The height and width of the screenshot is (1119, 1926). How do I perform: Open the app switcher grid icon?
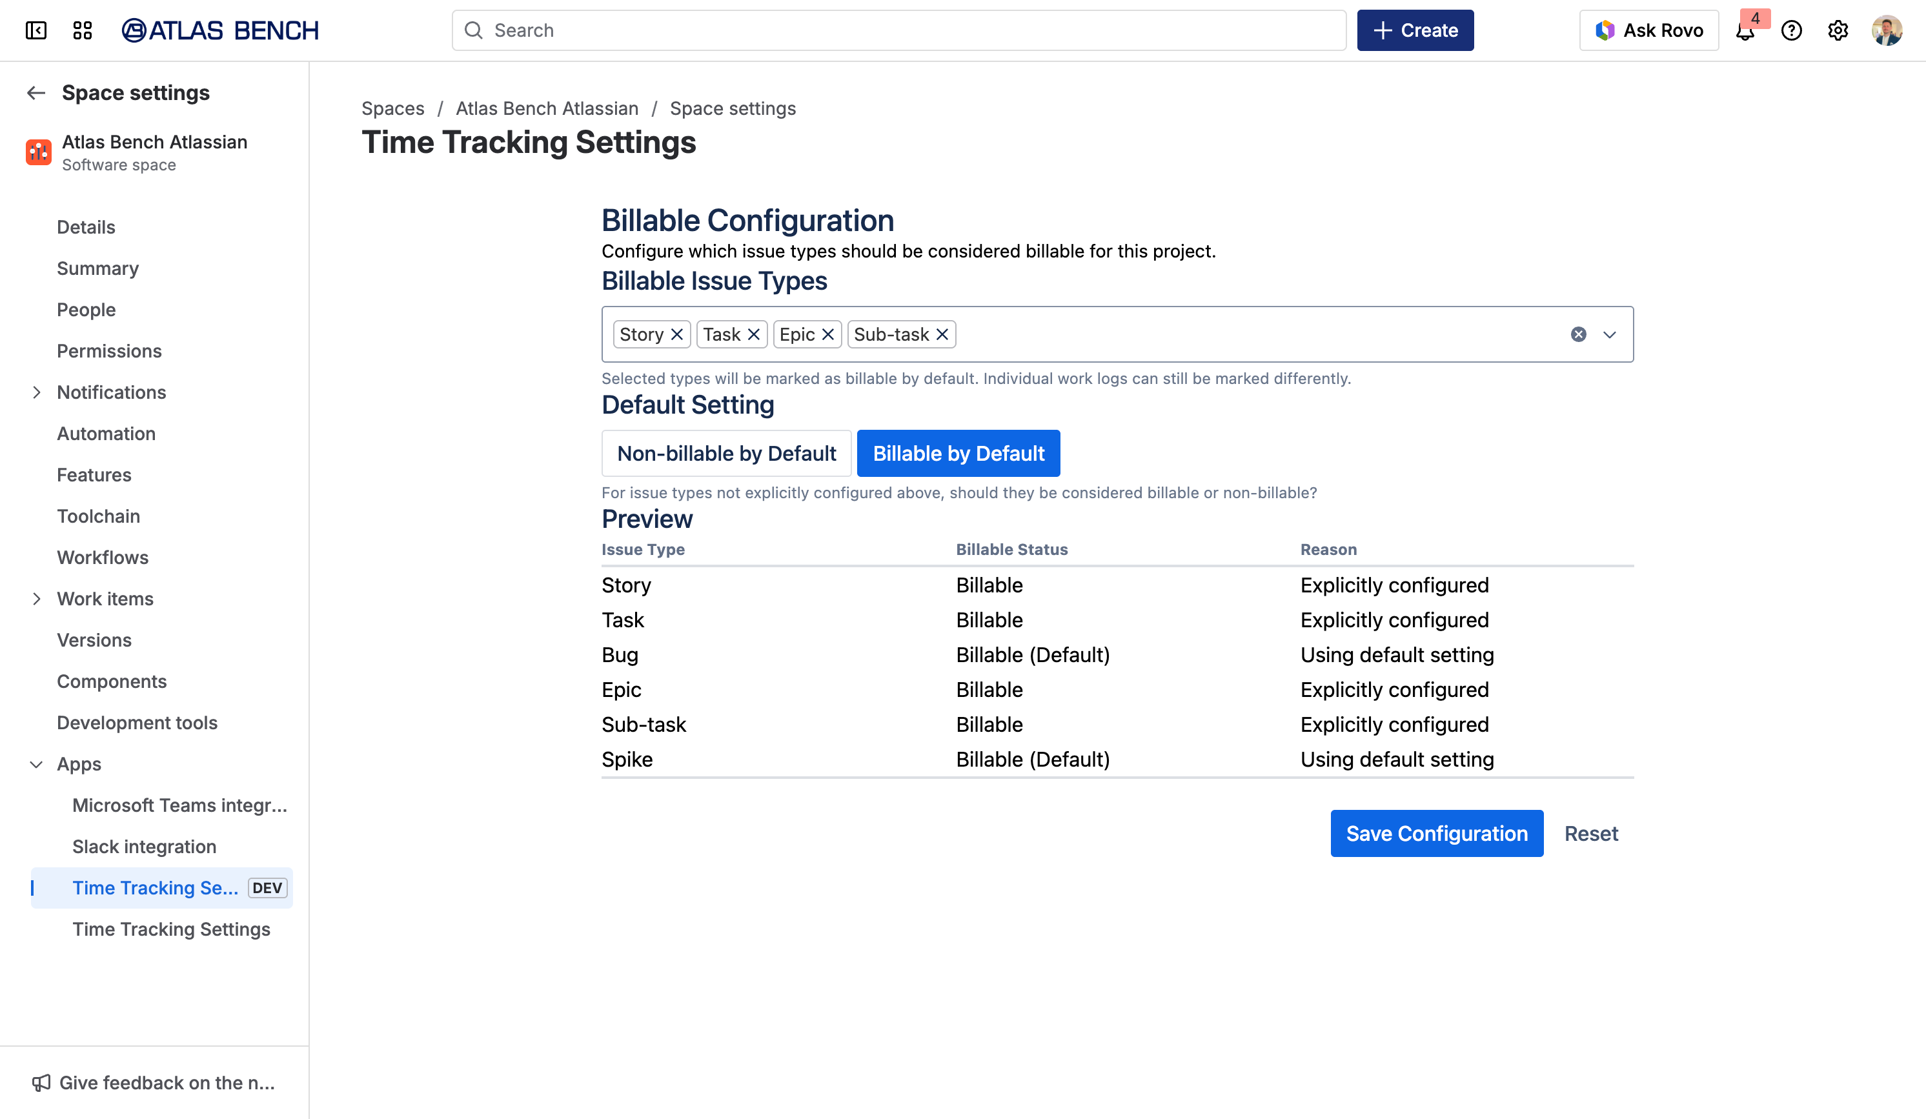83,30
